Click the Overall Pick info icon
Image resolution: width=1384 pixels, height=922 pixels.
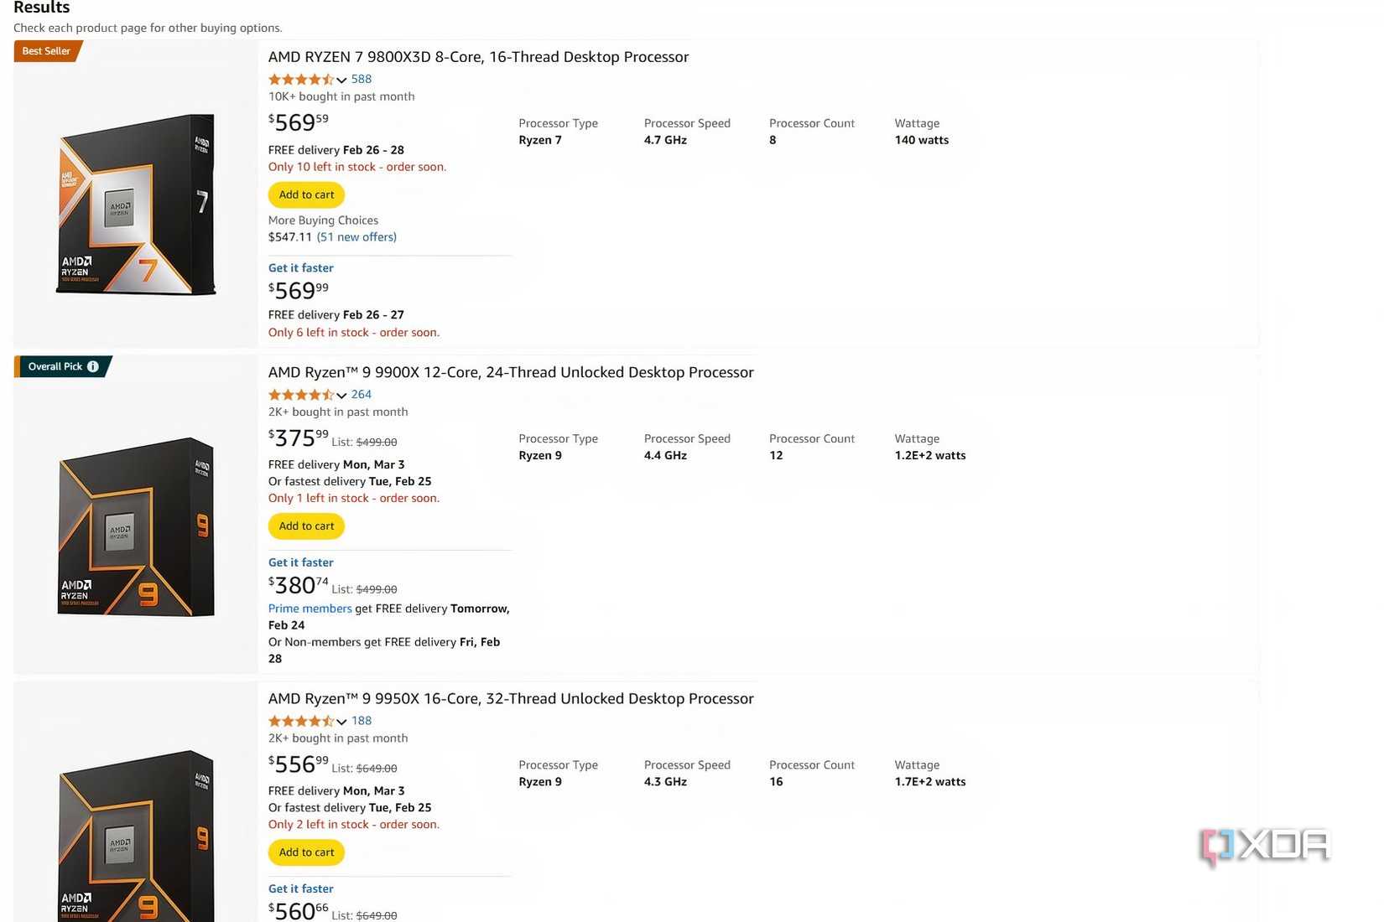[x=93, y=366]
